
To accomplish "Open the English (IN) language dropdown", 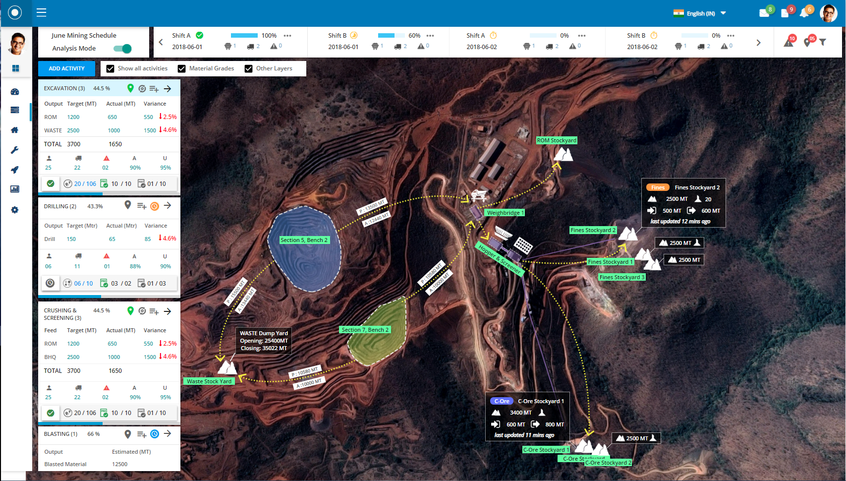I will [x=700, y=13].
